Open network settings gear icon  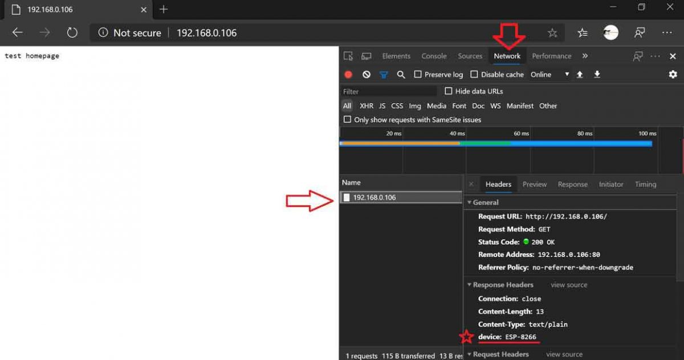673,75
